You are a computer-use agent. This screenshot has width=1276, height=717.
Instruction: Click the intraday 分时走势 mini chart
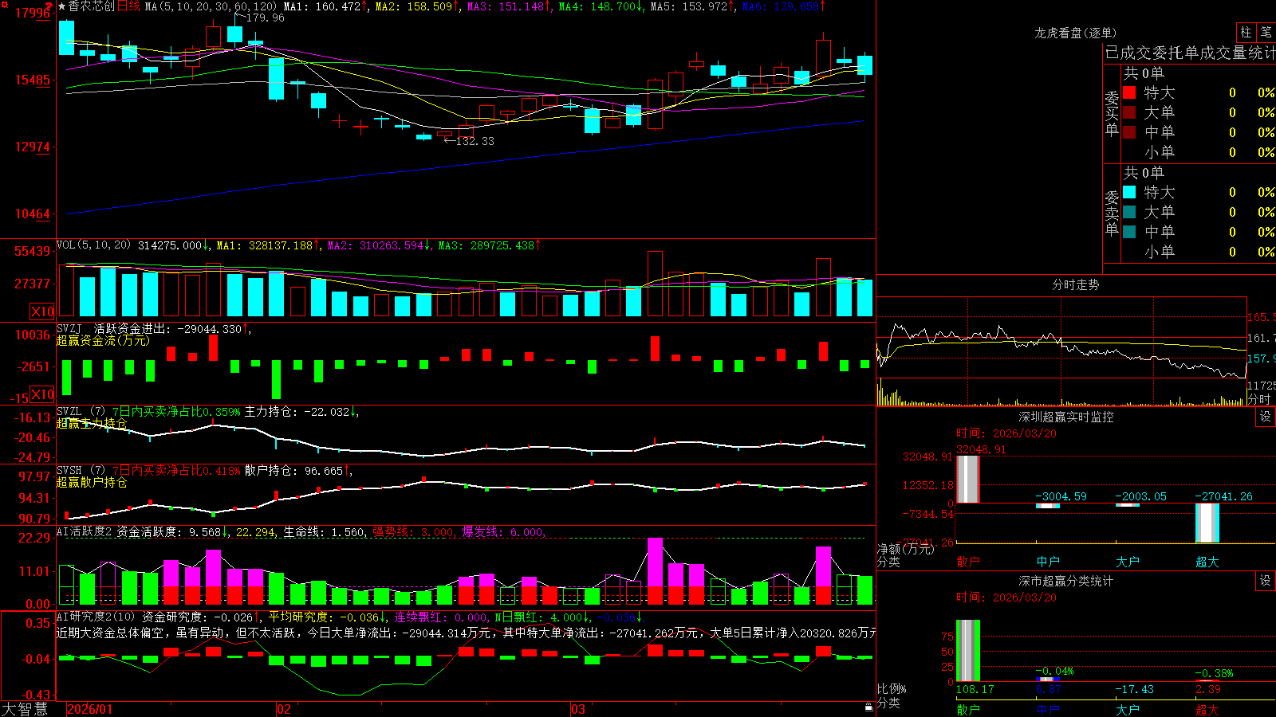click(1061, 351)
